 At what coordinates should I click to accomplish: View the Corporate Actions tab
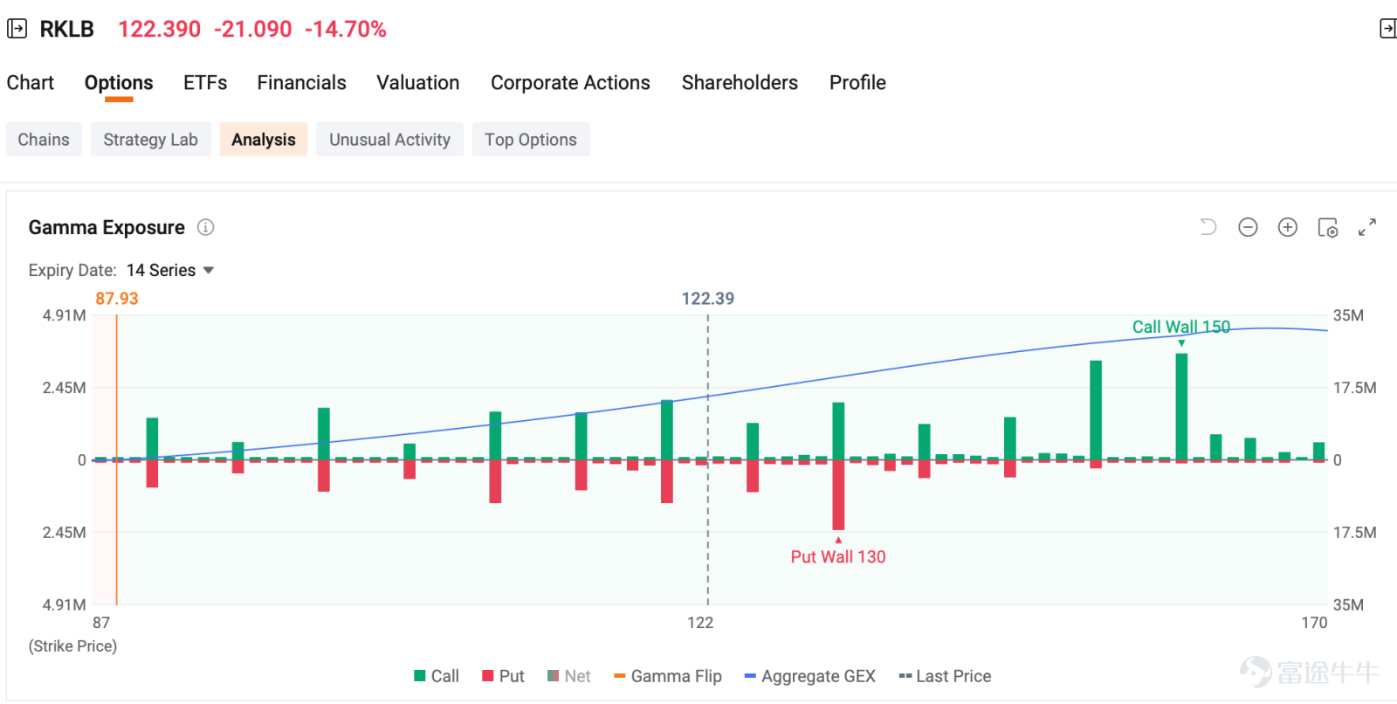click(x=570, y=83)
